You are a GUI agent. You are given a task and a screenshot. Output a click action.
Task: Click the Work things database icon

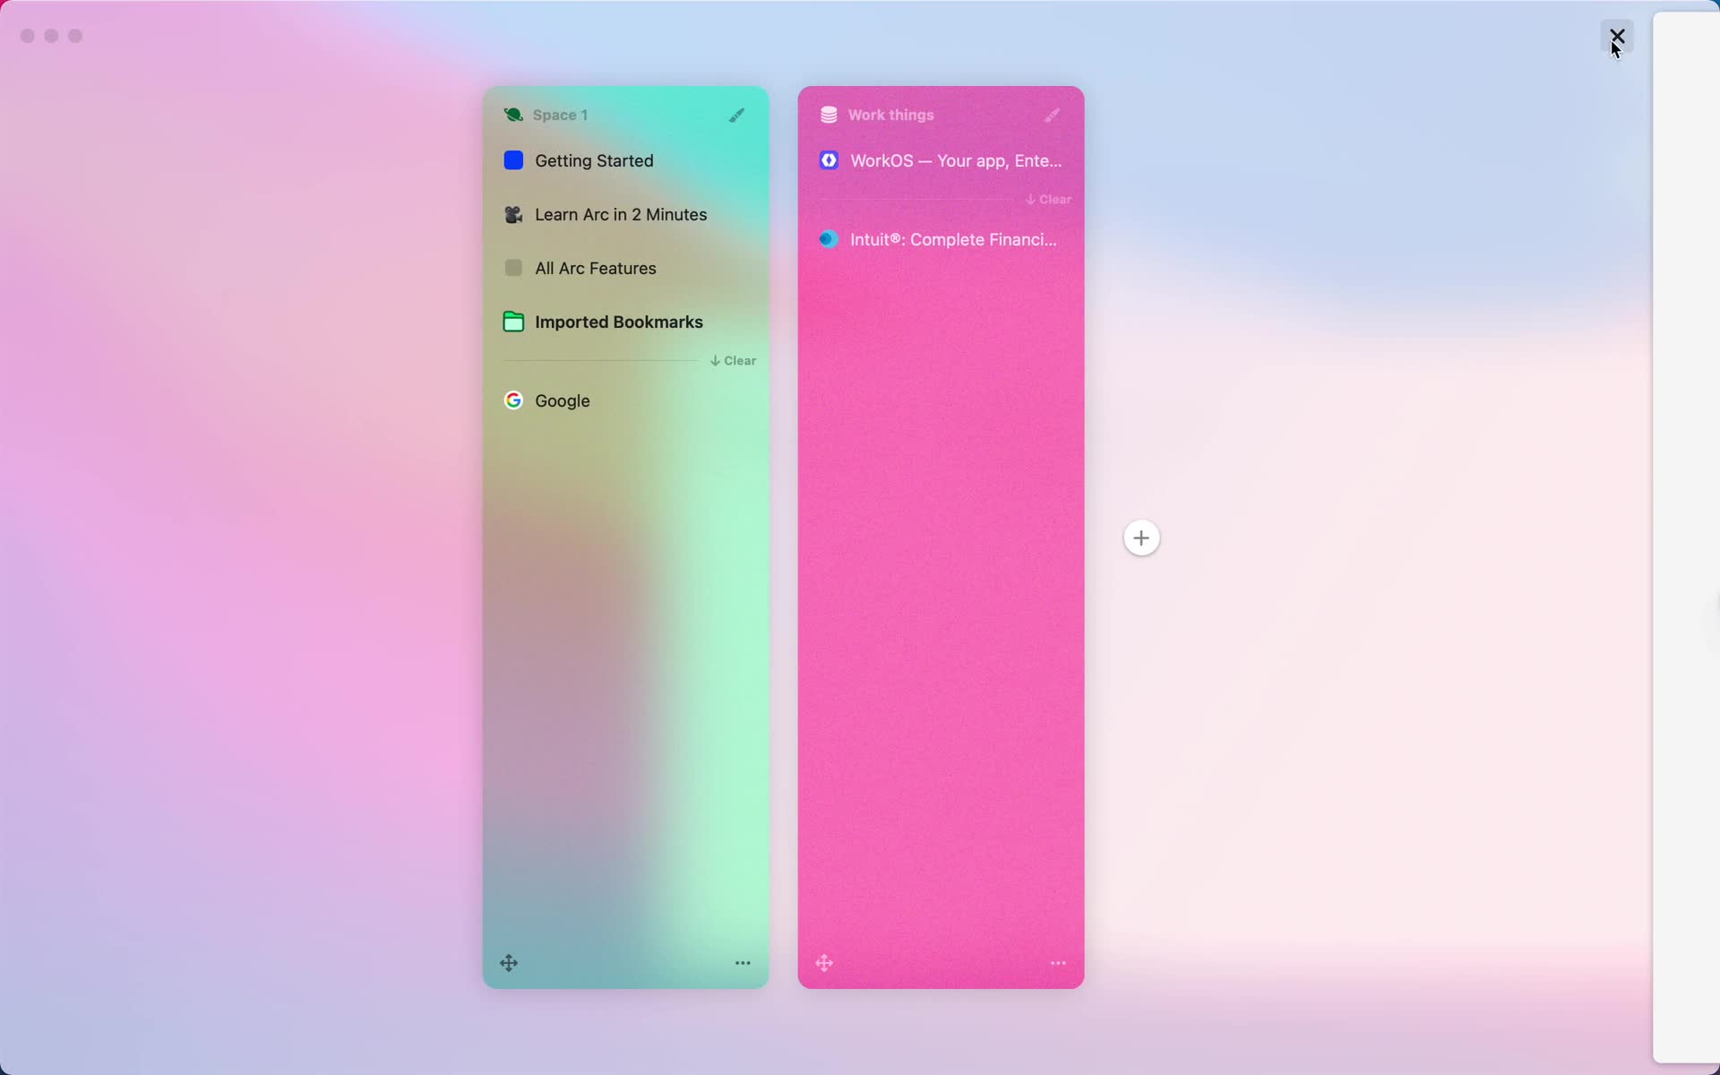point(829,114)
